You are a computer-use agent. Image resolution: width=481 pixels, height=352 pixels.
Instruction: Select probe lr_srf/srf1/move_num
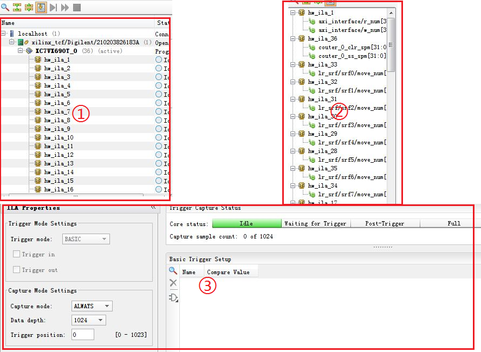point(352,91)
